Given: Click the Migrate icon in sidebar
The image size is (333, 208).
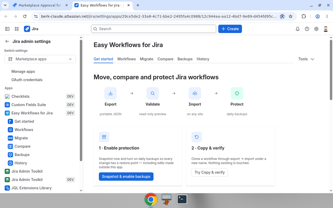Looking at the screenshot, I should pyautogui.click(x=10, y=138).
